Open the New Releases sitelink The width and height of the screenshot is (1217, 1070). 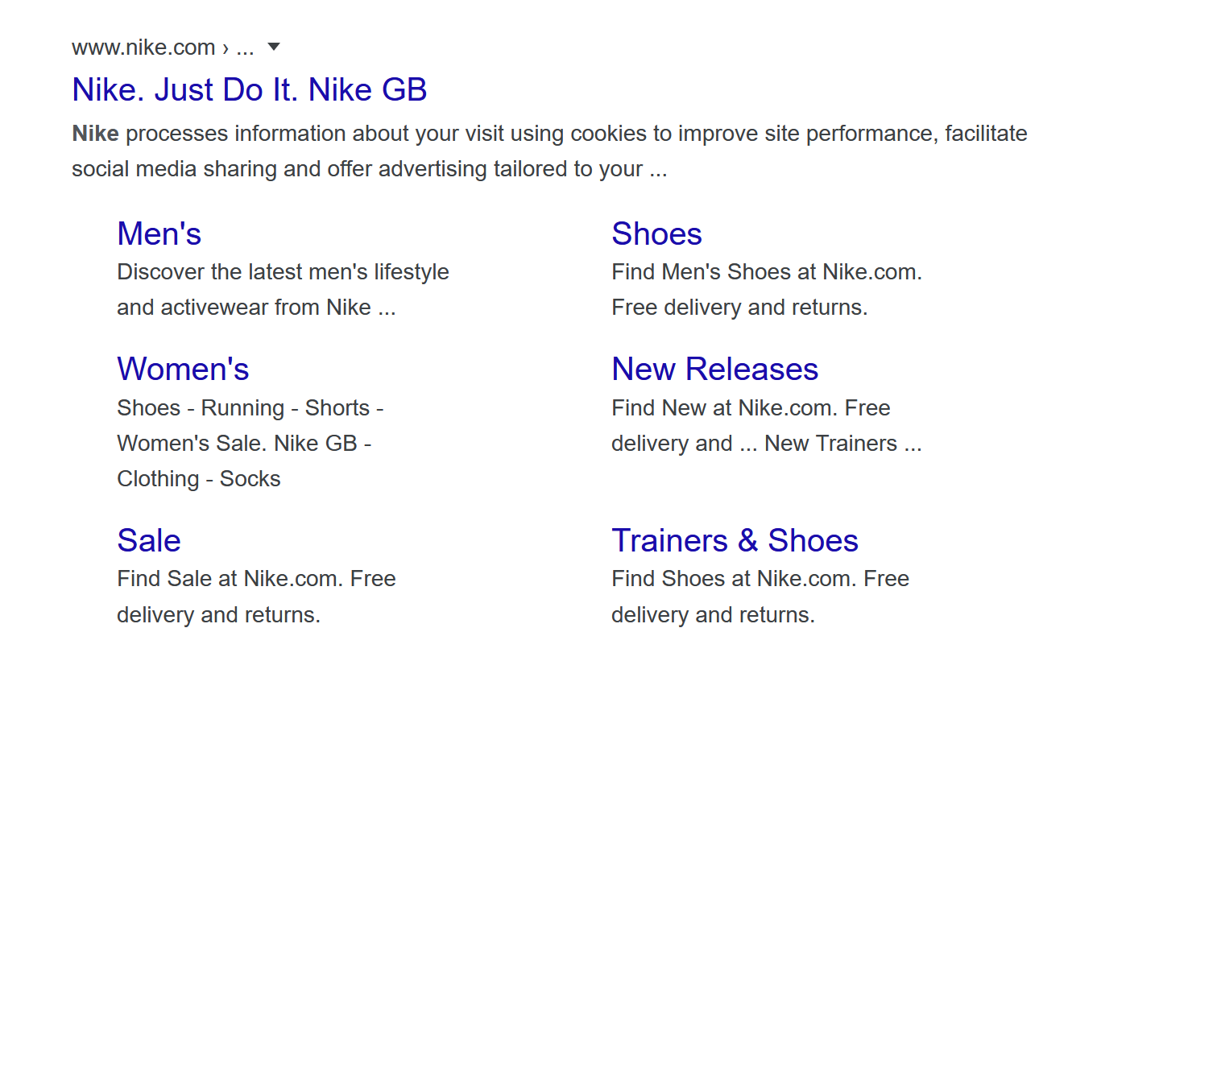(714, 369)
